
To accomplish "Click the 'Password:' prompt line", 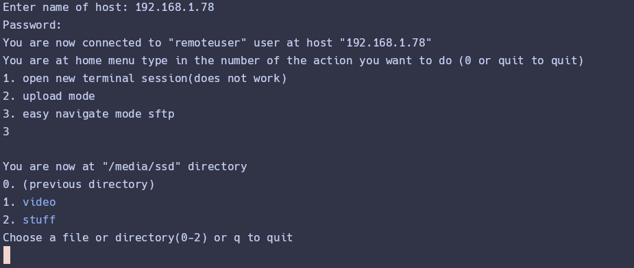I will tap(32, 25).
